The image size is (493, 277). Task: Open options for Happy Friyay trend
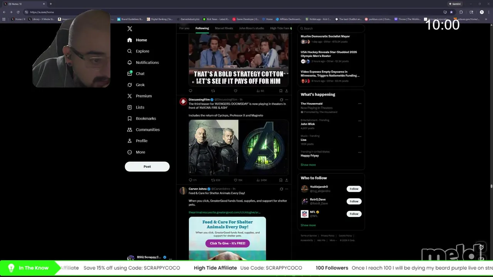pos(360,152)
